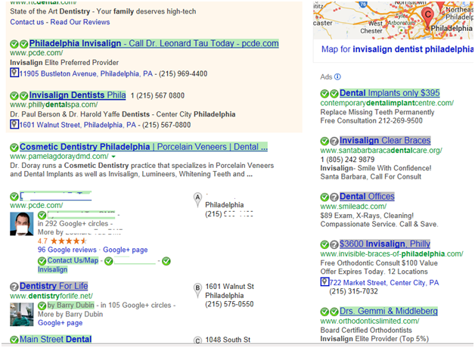Click map marker B for 1601 Walnut St

(197, 290)
